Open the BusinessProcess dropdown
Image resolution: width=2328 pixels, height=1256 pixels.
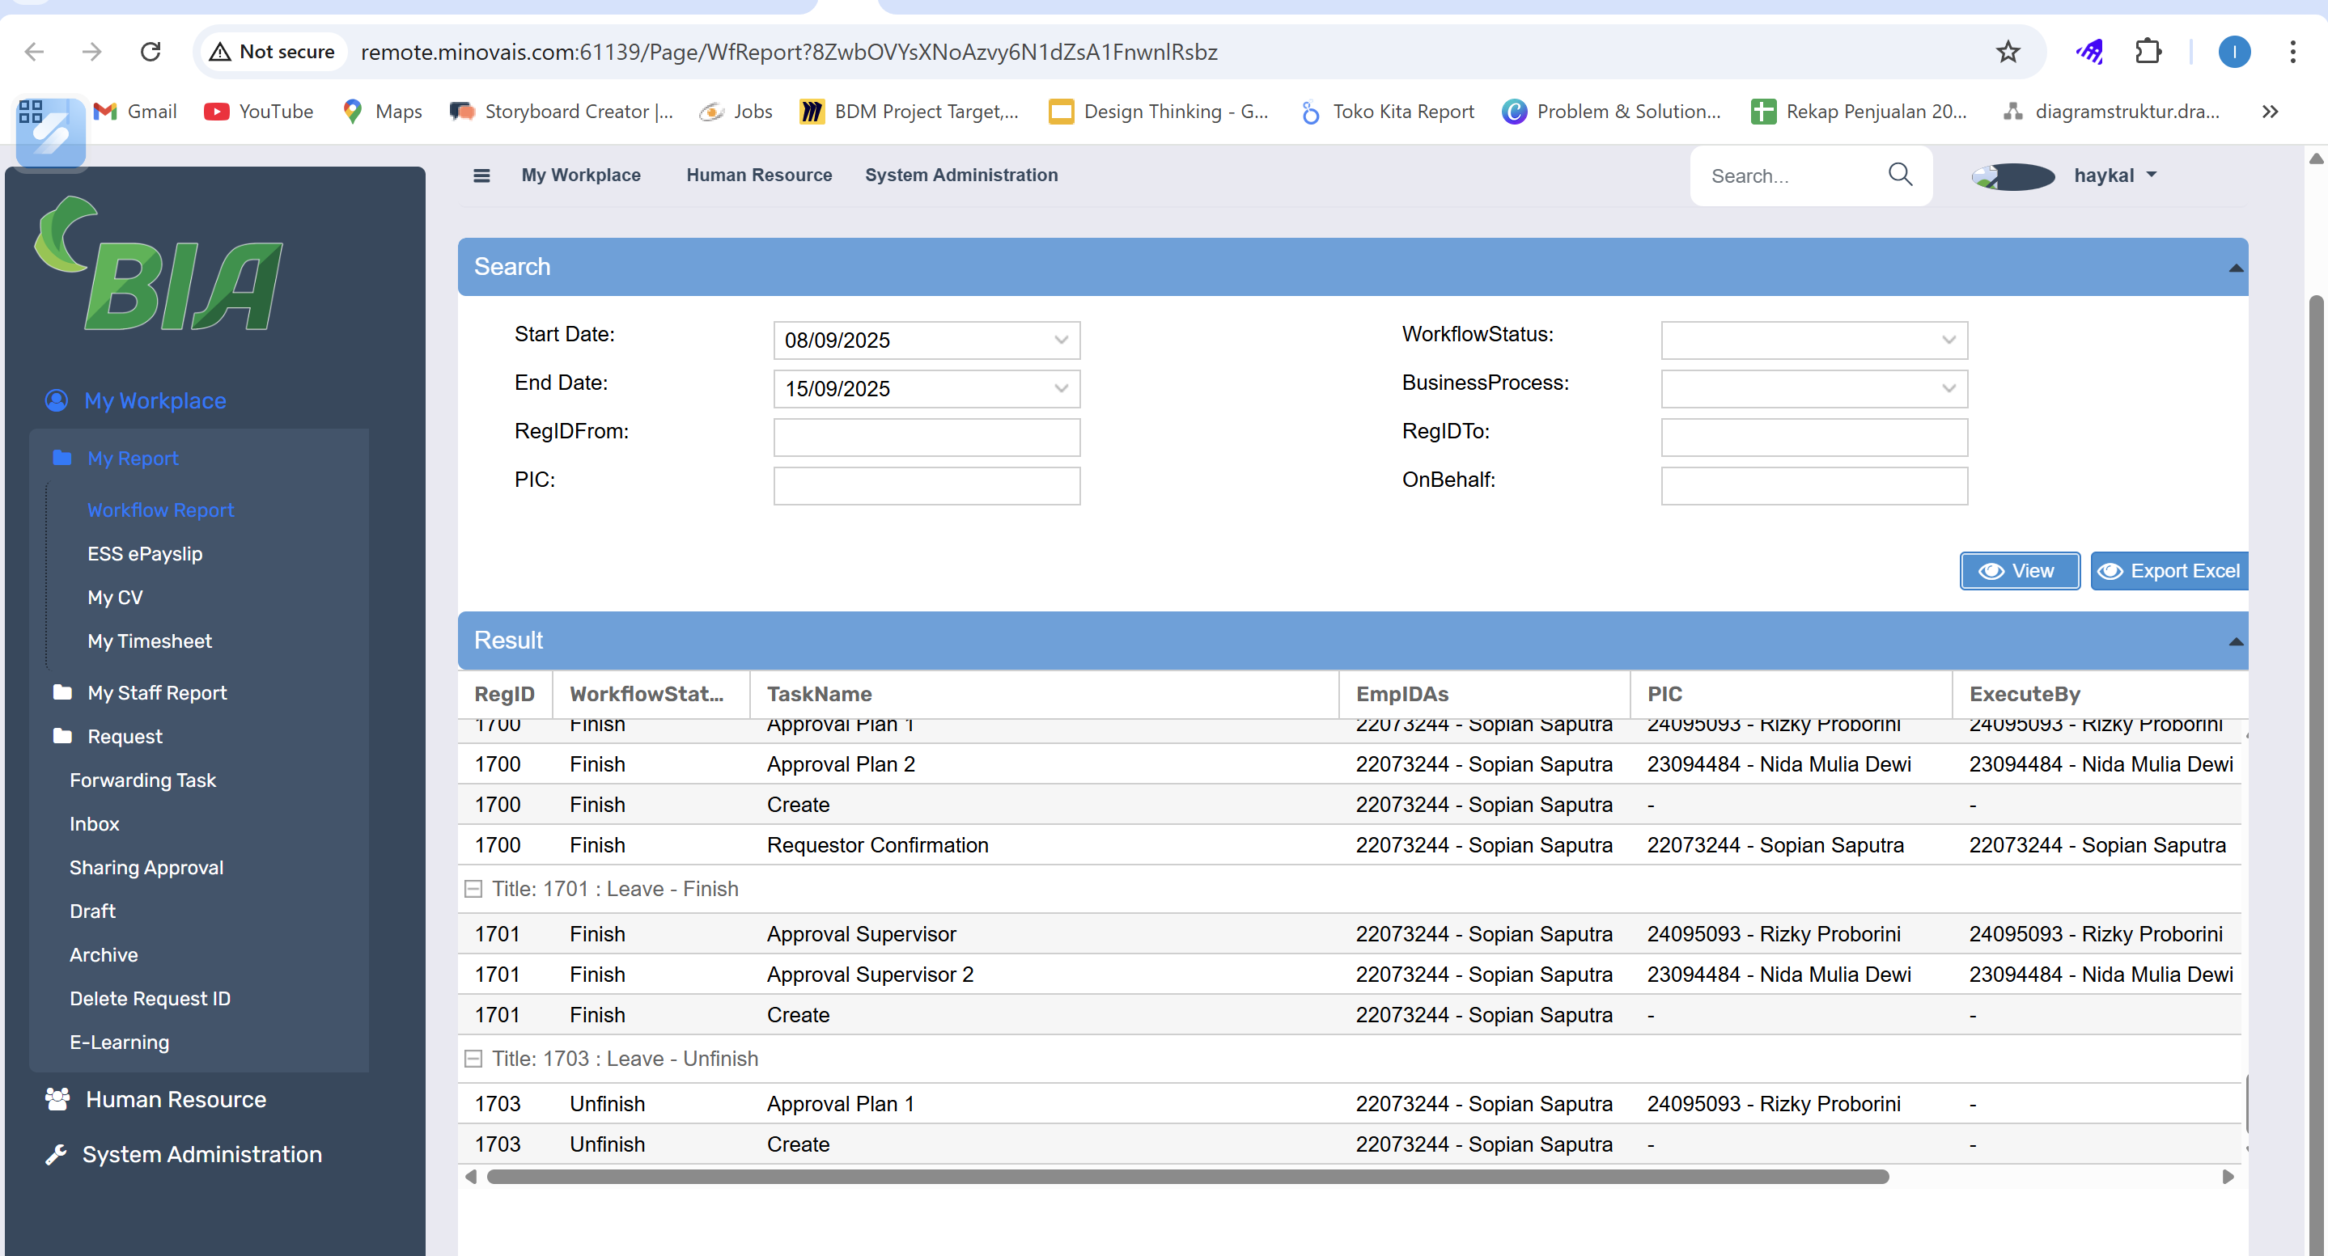(1948, 388)
